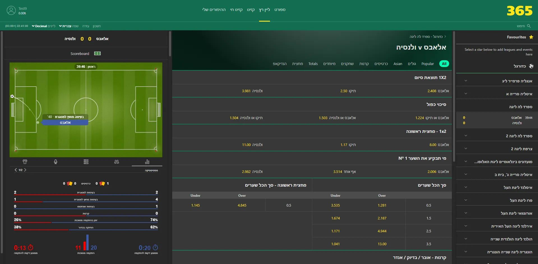Click the Favourites star icon
538x264 pixels.
531,37
